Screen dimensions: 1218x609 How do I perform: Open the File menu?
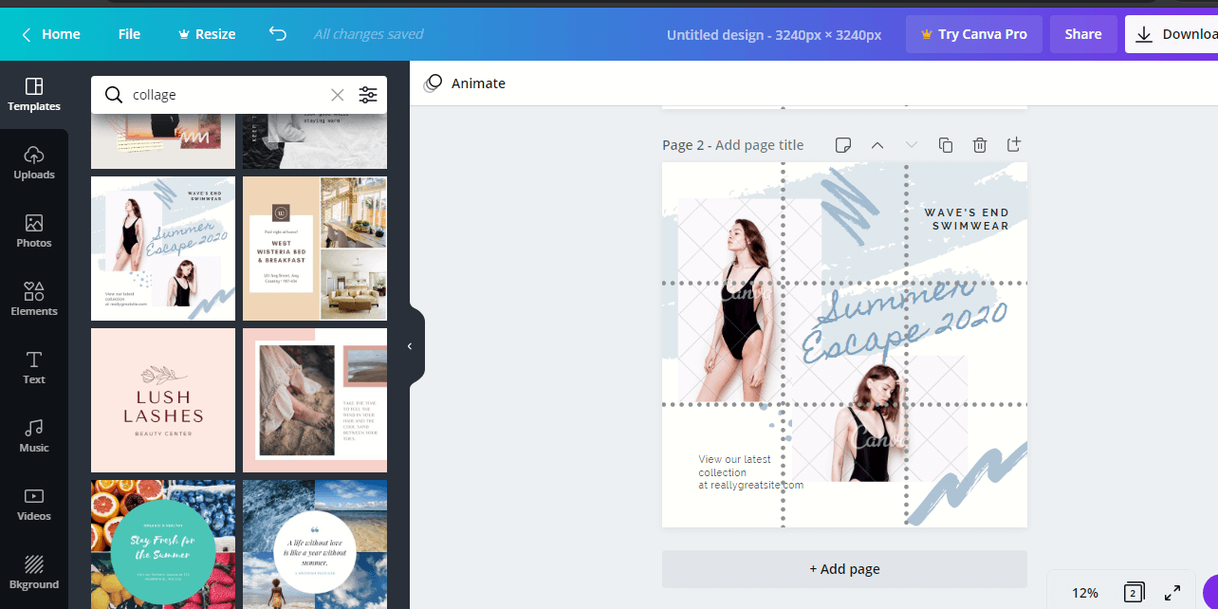[128, 33]
